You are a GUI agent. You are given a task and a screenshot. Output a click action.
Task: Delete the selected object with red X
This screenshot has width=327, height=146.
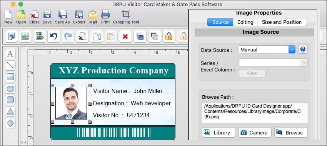(x=125, y=36)
